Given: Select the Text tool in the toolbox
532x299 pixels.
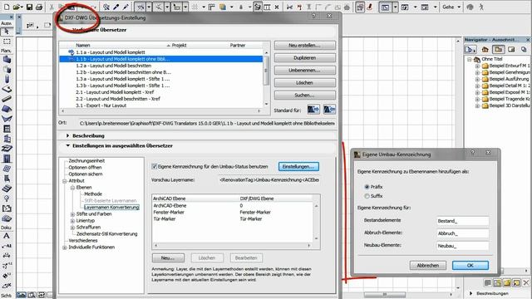Looking at the screenshot, I should [7, 236].
